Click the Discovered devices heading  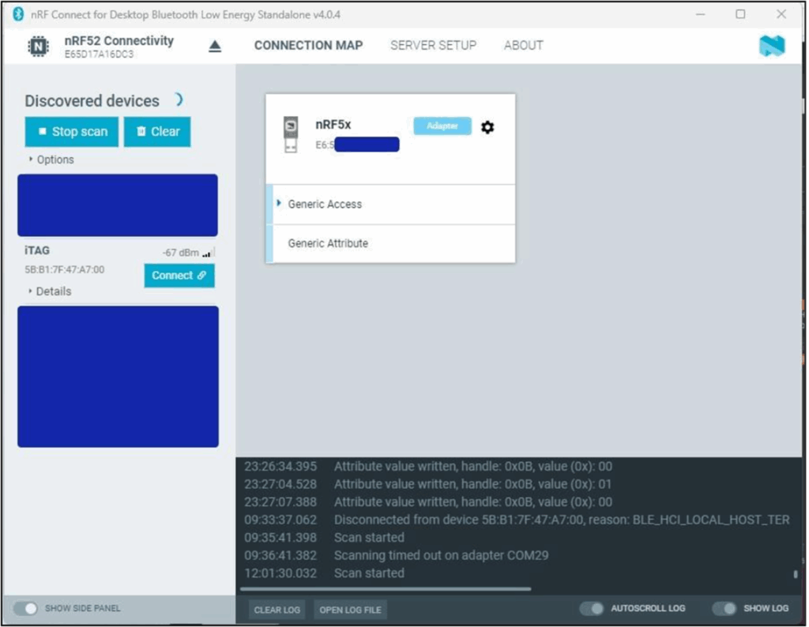click(92, 101)
